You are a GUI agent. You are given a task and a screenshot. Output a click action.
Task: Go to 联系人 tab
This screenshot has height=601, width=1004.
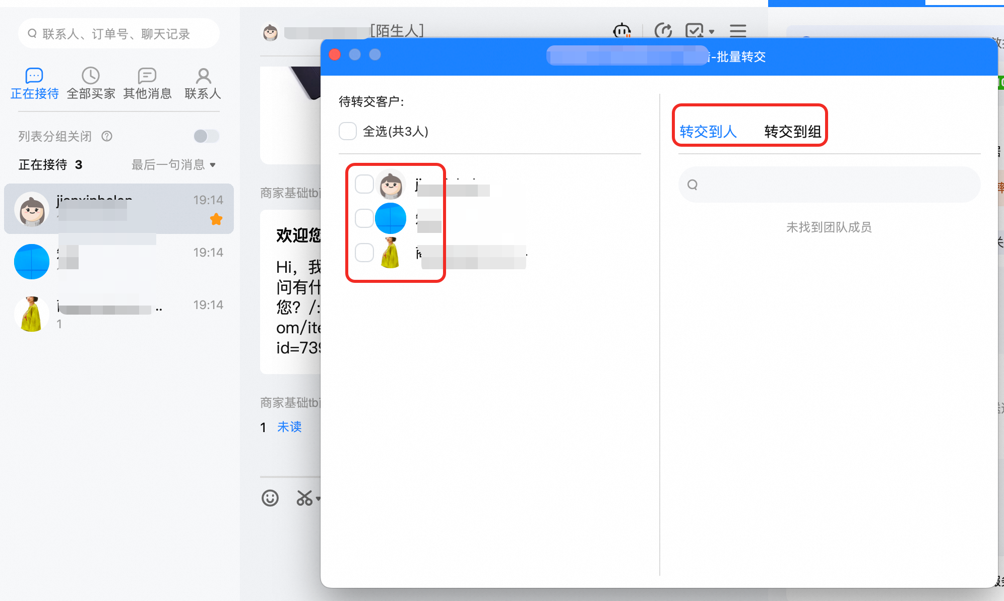[x=203, y=84]
